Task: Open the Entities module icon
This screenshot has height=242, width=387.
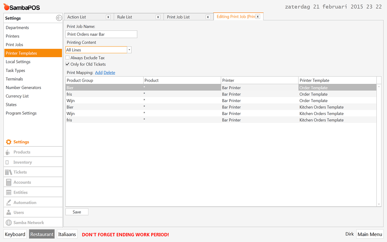Action: tap(8, 192)
